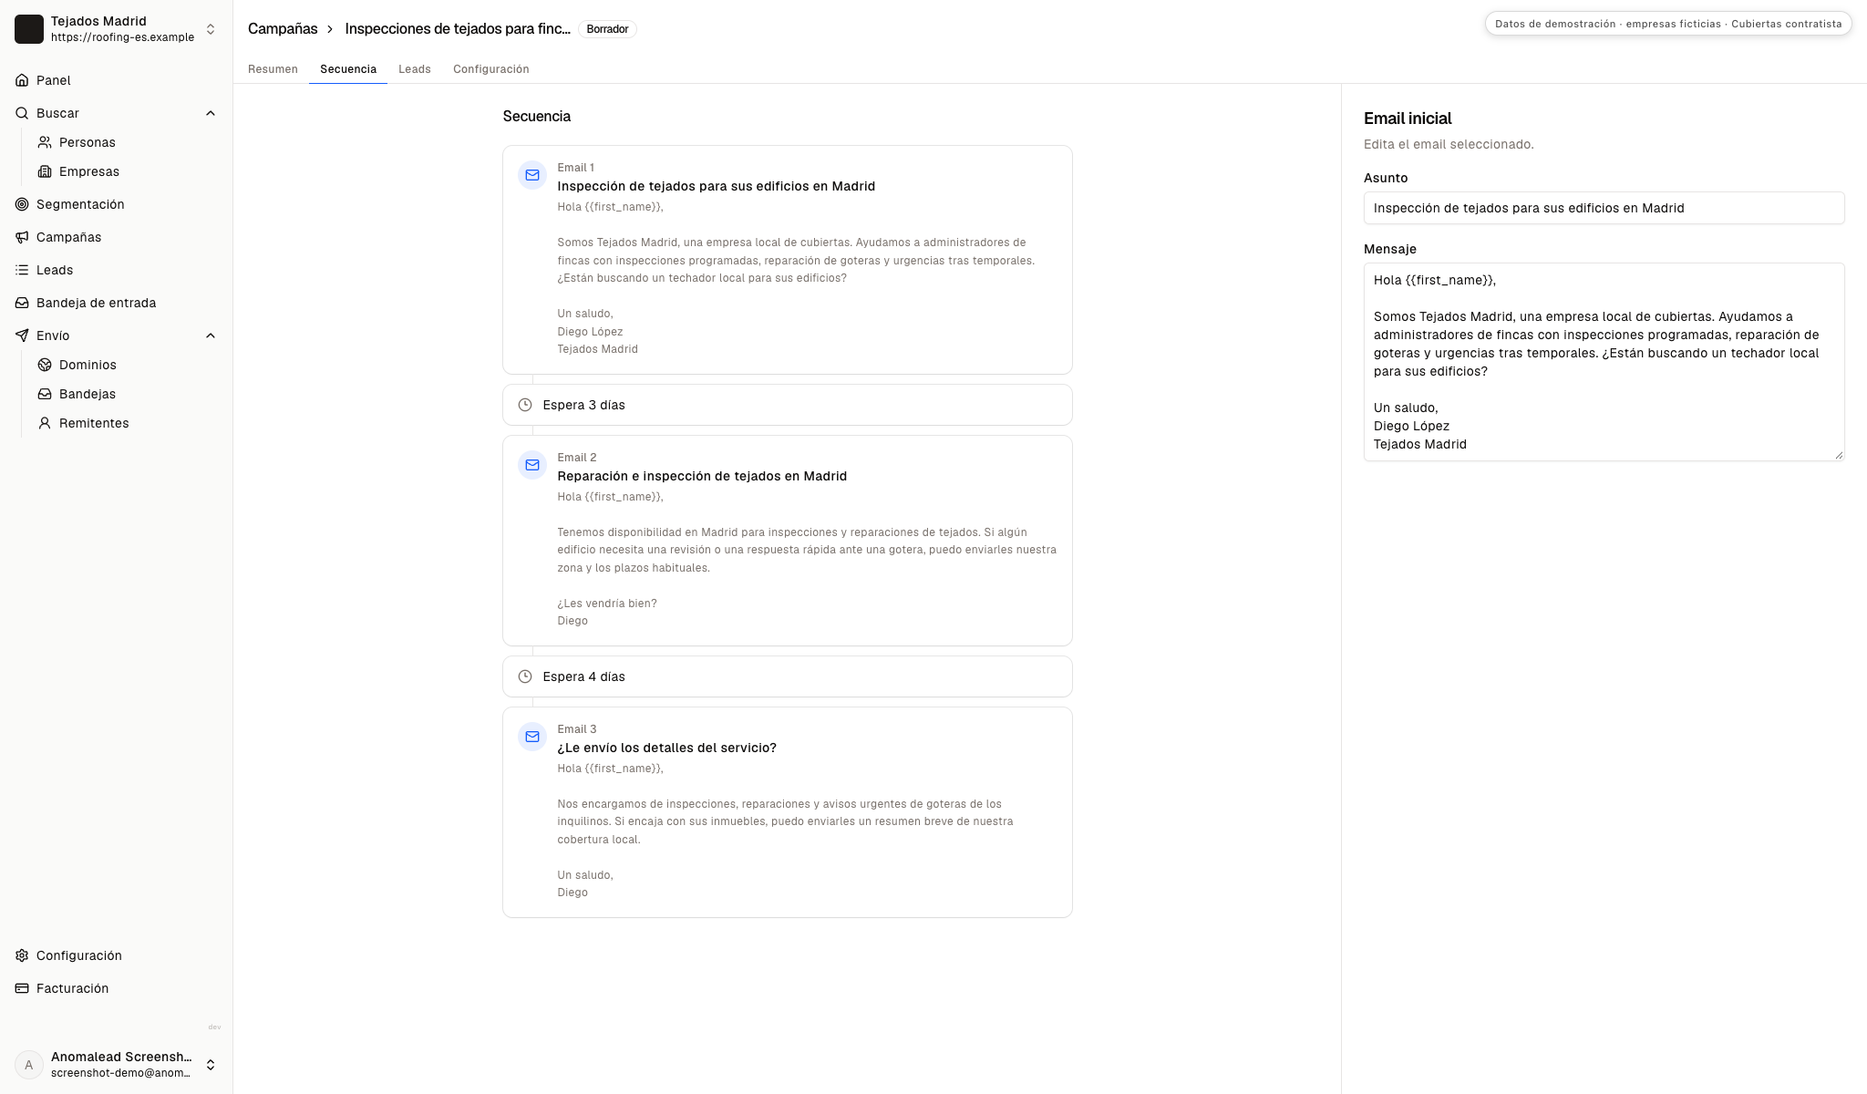Click the Borrador status badge
The image size is (1867, 1094).
point(607,29)
